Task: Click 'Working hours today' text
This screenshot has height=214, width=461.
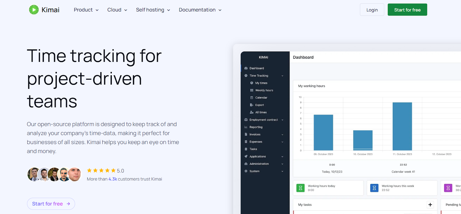Action: [322, 186]
